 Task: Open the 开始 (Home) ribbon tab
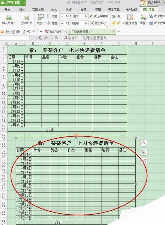7,10
